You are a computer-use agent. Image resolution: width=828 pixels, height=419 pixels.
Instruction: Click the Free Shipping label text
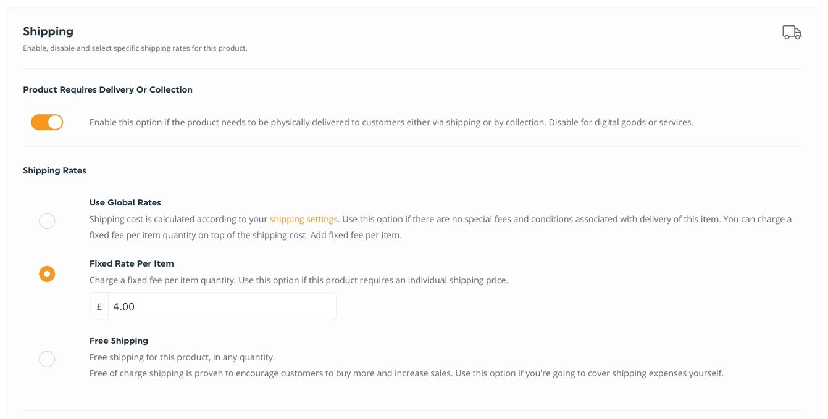click(x=119, y=341)
